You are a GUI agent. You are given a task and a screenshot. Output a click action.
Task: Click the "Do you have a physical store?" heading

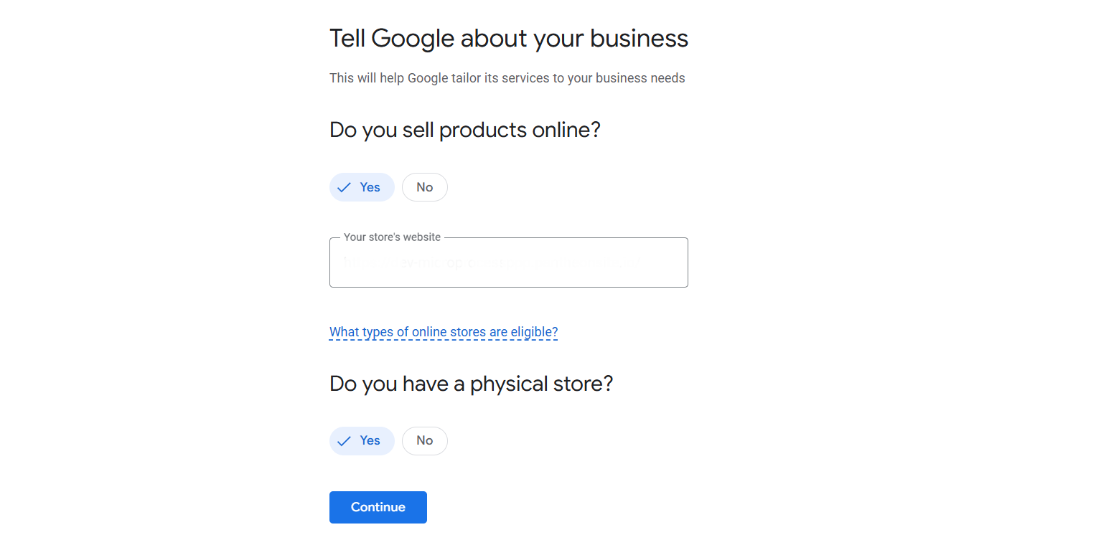471,384
